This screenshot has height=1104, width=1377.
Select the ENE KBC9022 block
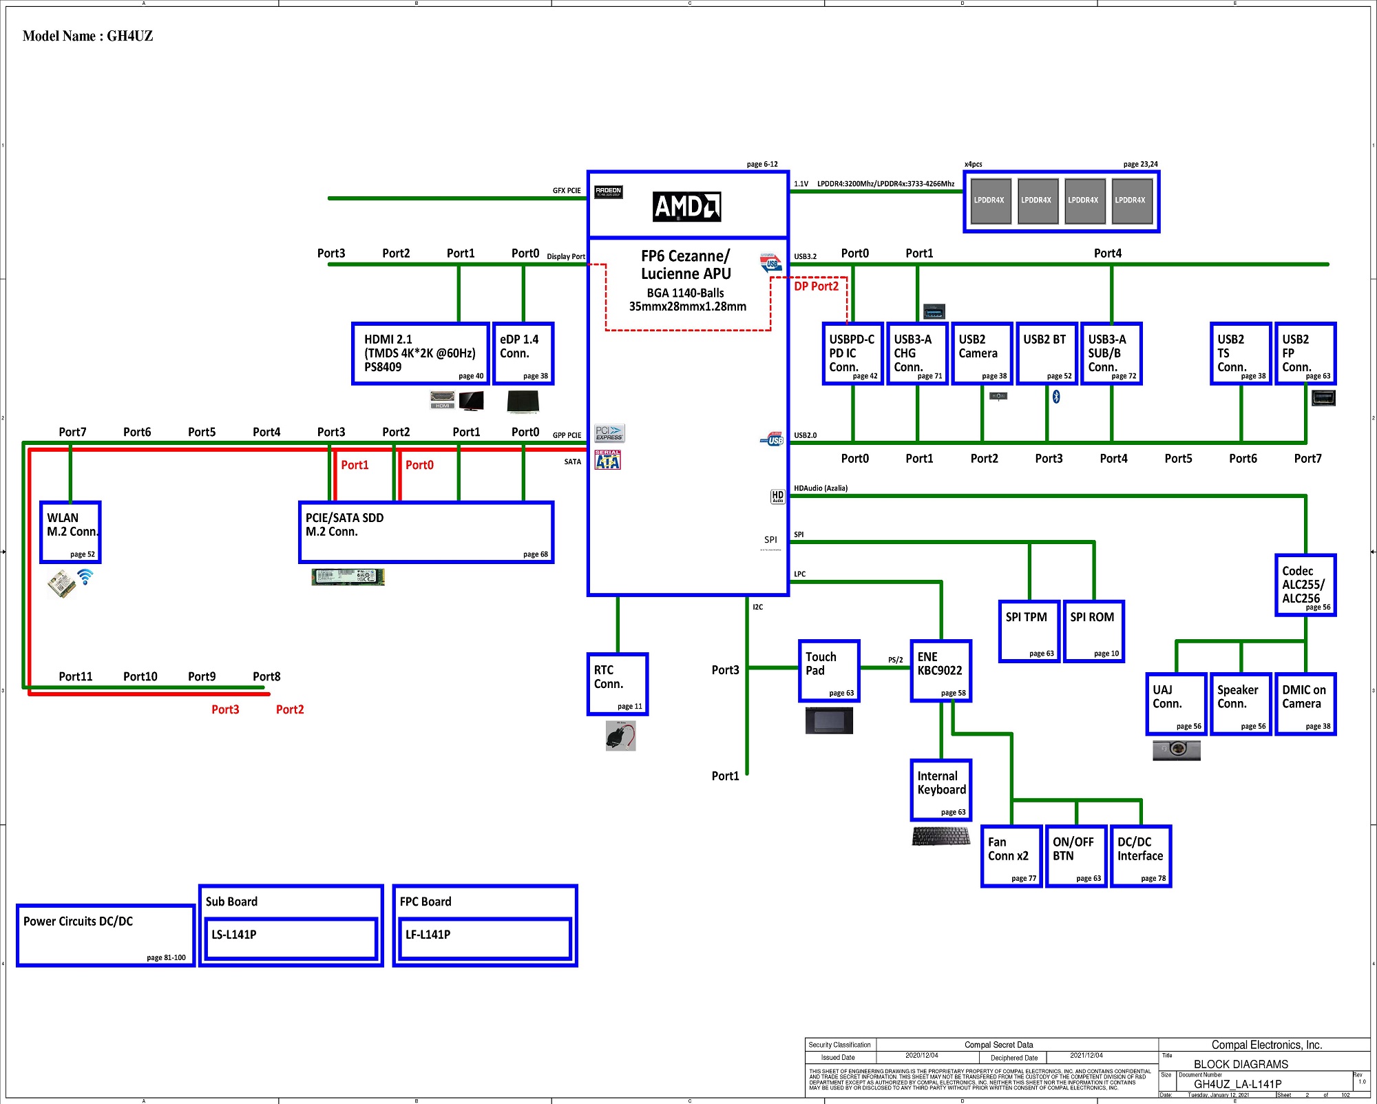coord(941,671)
